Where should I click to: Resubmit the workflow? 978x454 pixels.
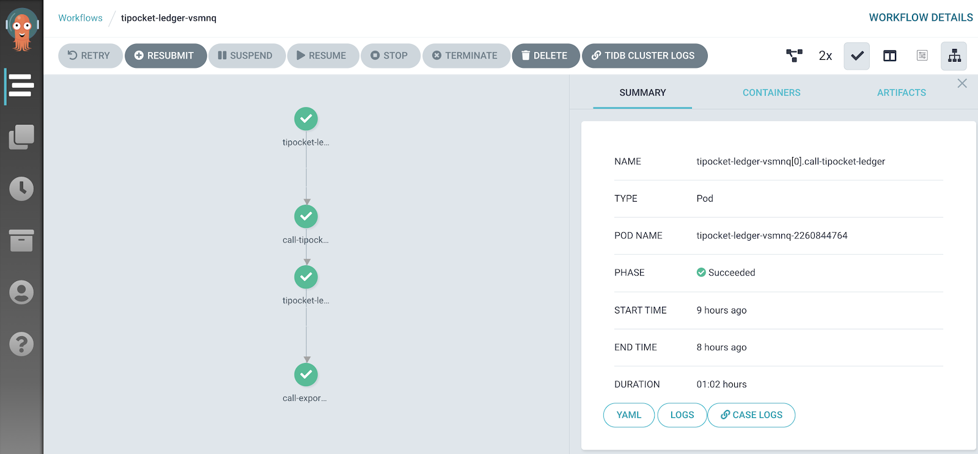pos(165,56)
